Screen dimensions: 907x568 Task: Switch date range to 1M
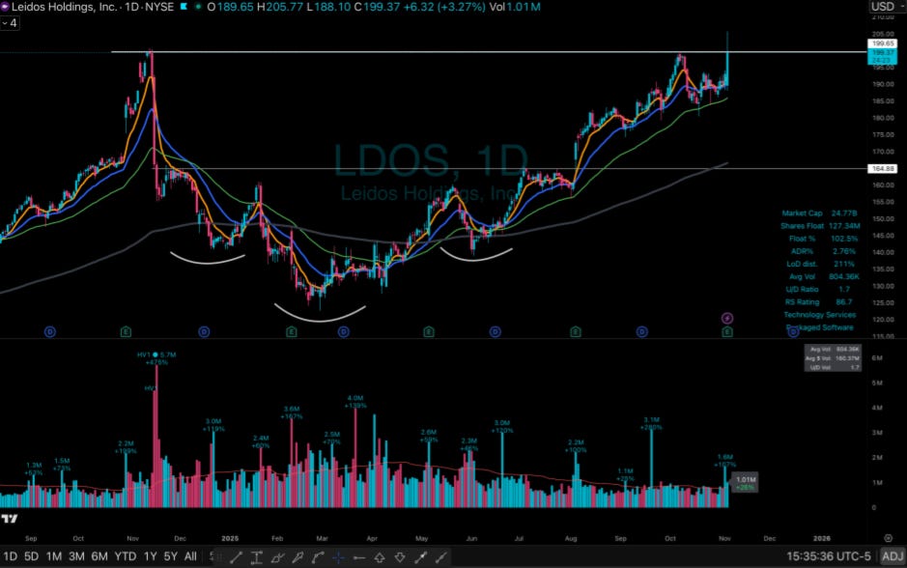(x=54, y=556)
